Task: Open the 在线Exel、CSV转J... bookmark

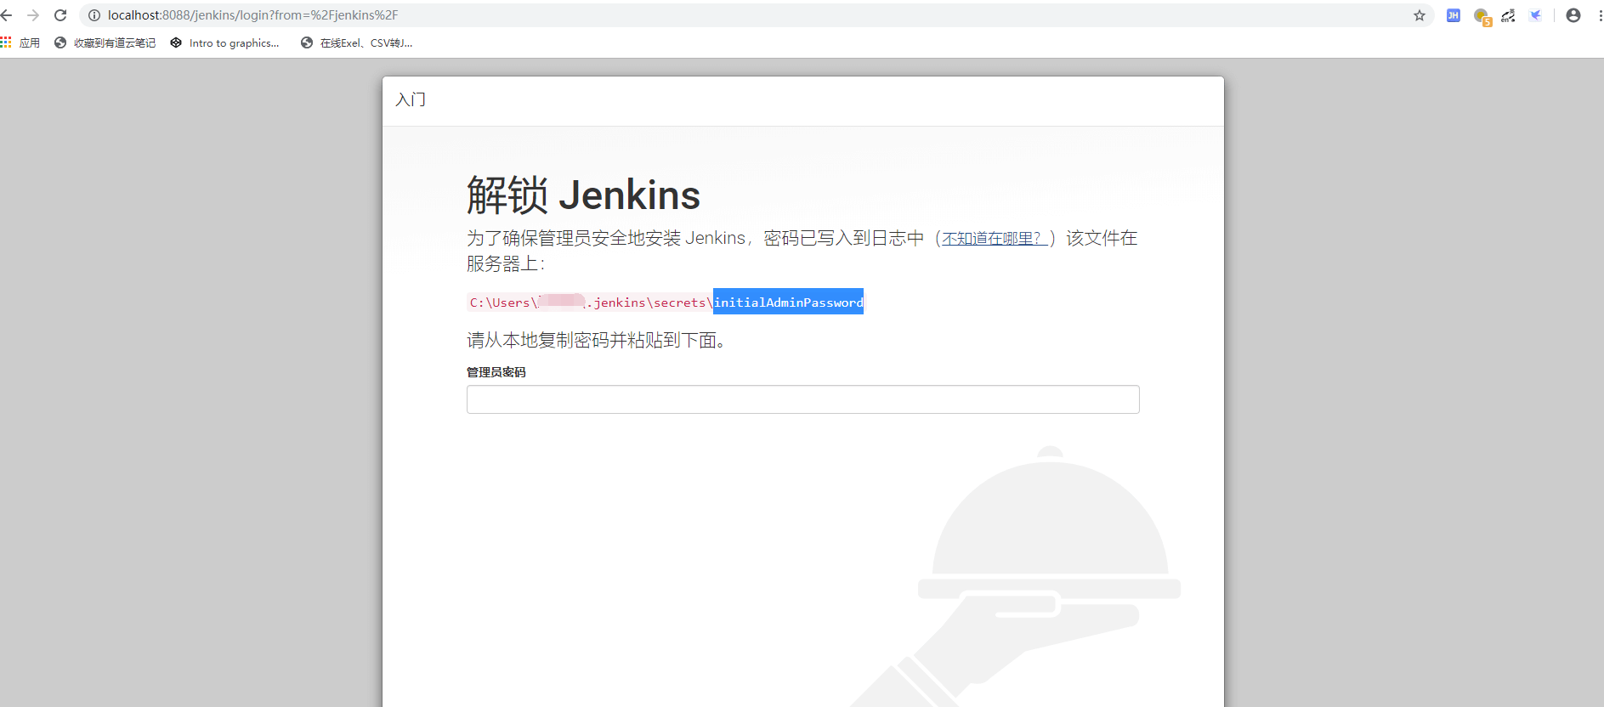Action: click(x=356, y=42)
